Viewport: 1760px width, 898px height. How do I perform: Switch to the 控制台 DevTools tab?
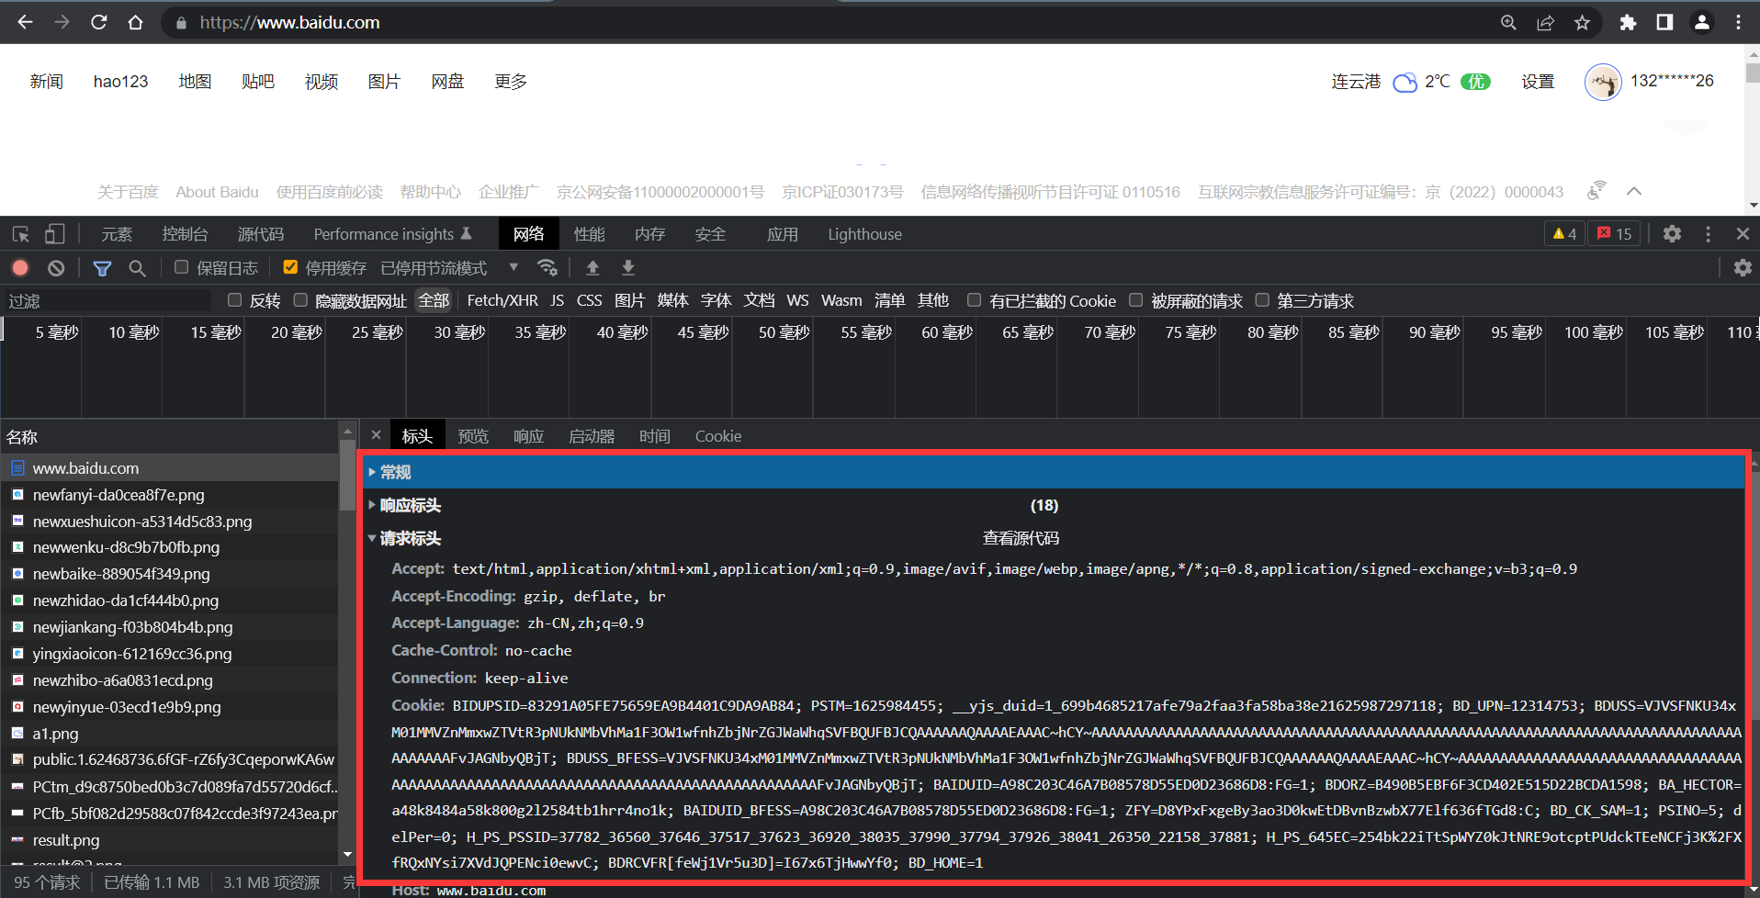(185, 234)
